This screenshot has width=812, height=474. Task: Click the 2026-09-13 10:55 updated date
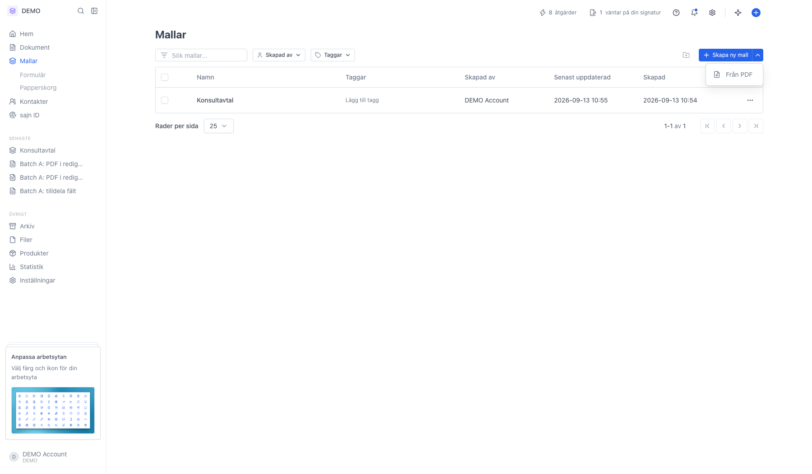coord(581,100)
